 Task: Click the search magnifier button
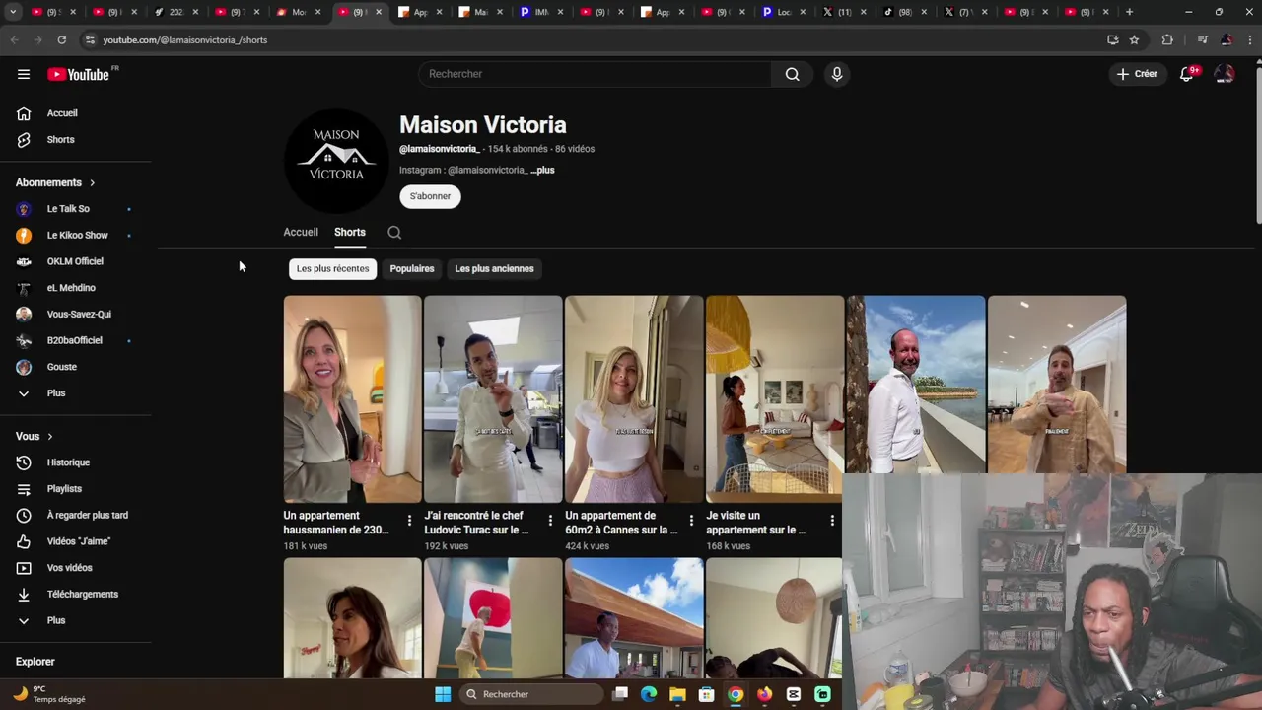(792, 74)
